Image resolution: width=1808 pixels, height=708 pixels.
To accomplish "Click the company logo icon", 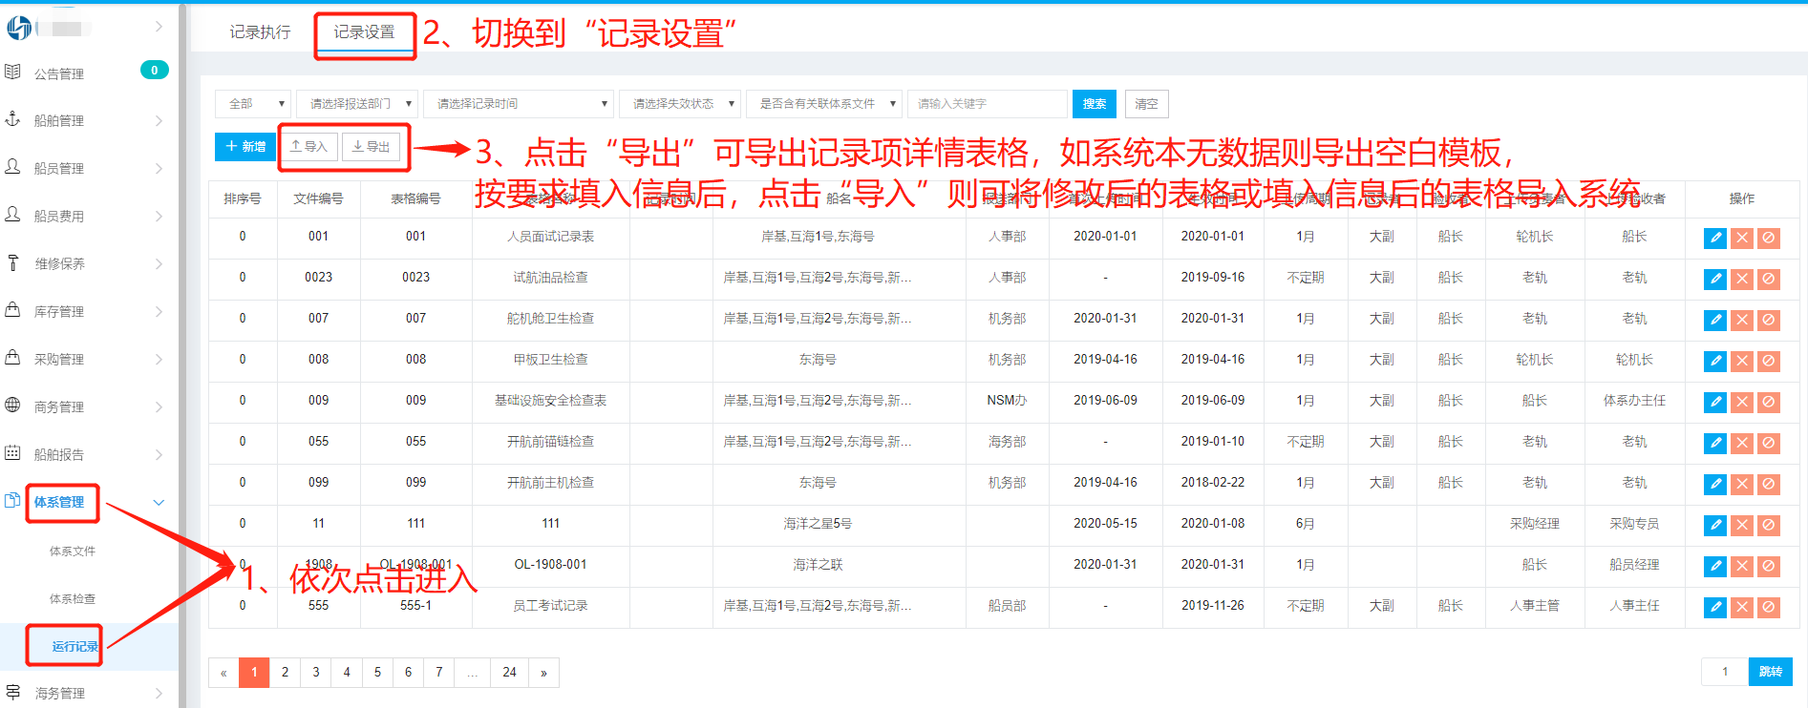I will 19,29.
